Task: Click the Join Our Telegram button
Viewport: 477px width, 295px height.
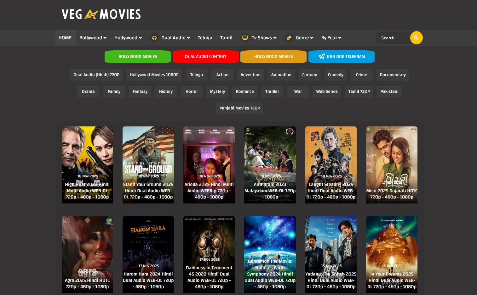Action: [342, 57]
